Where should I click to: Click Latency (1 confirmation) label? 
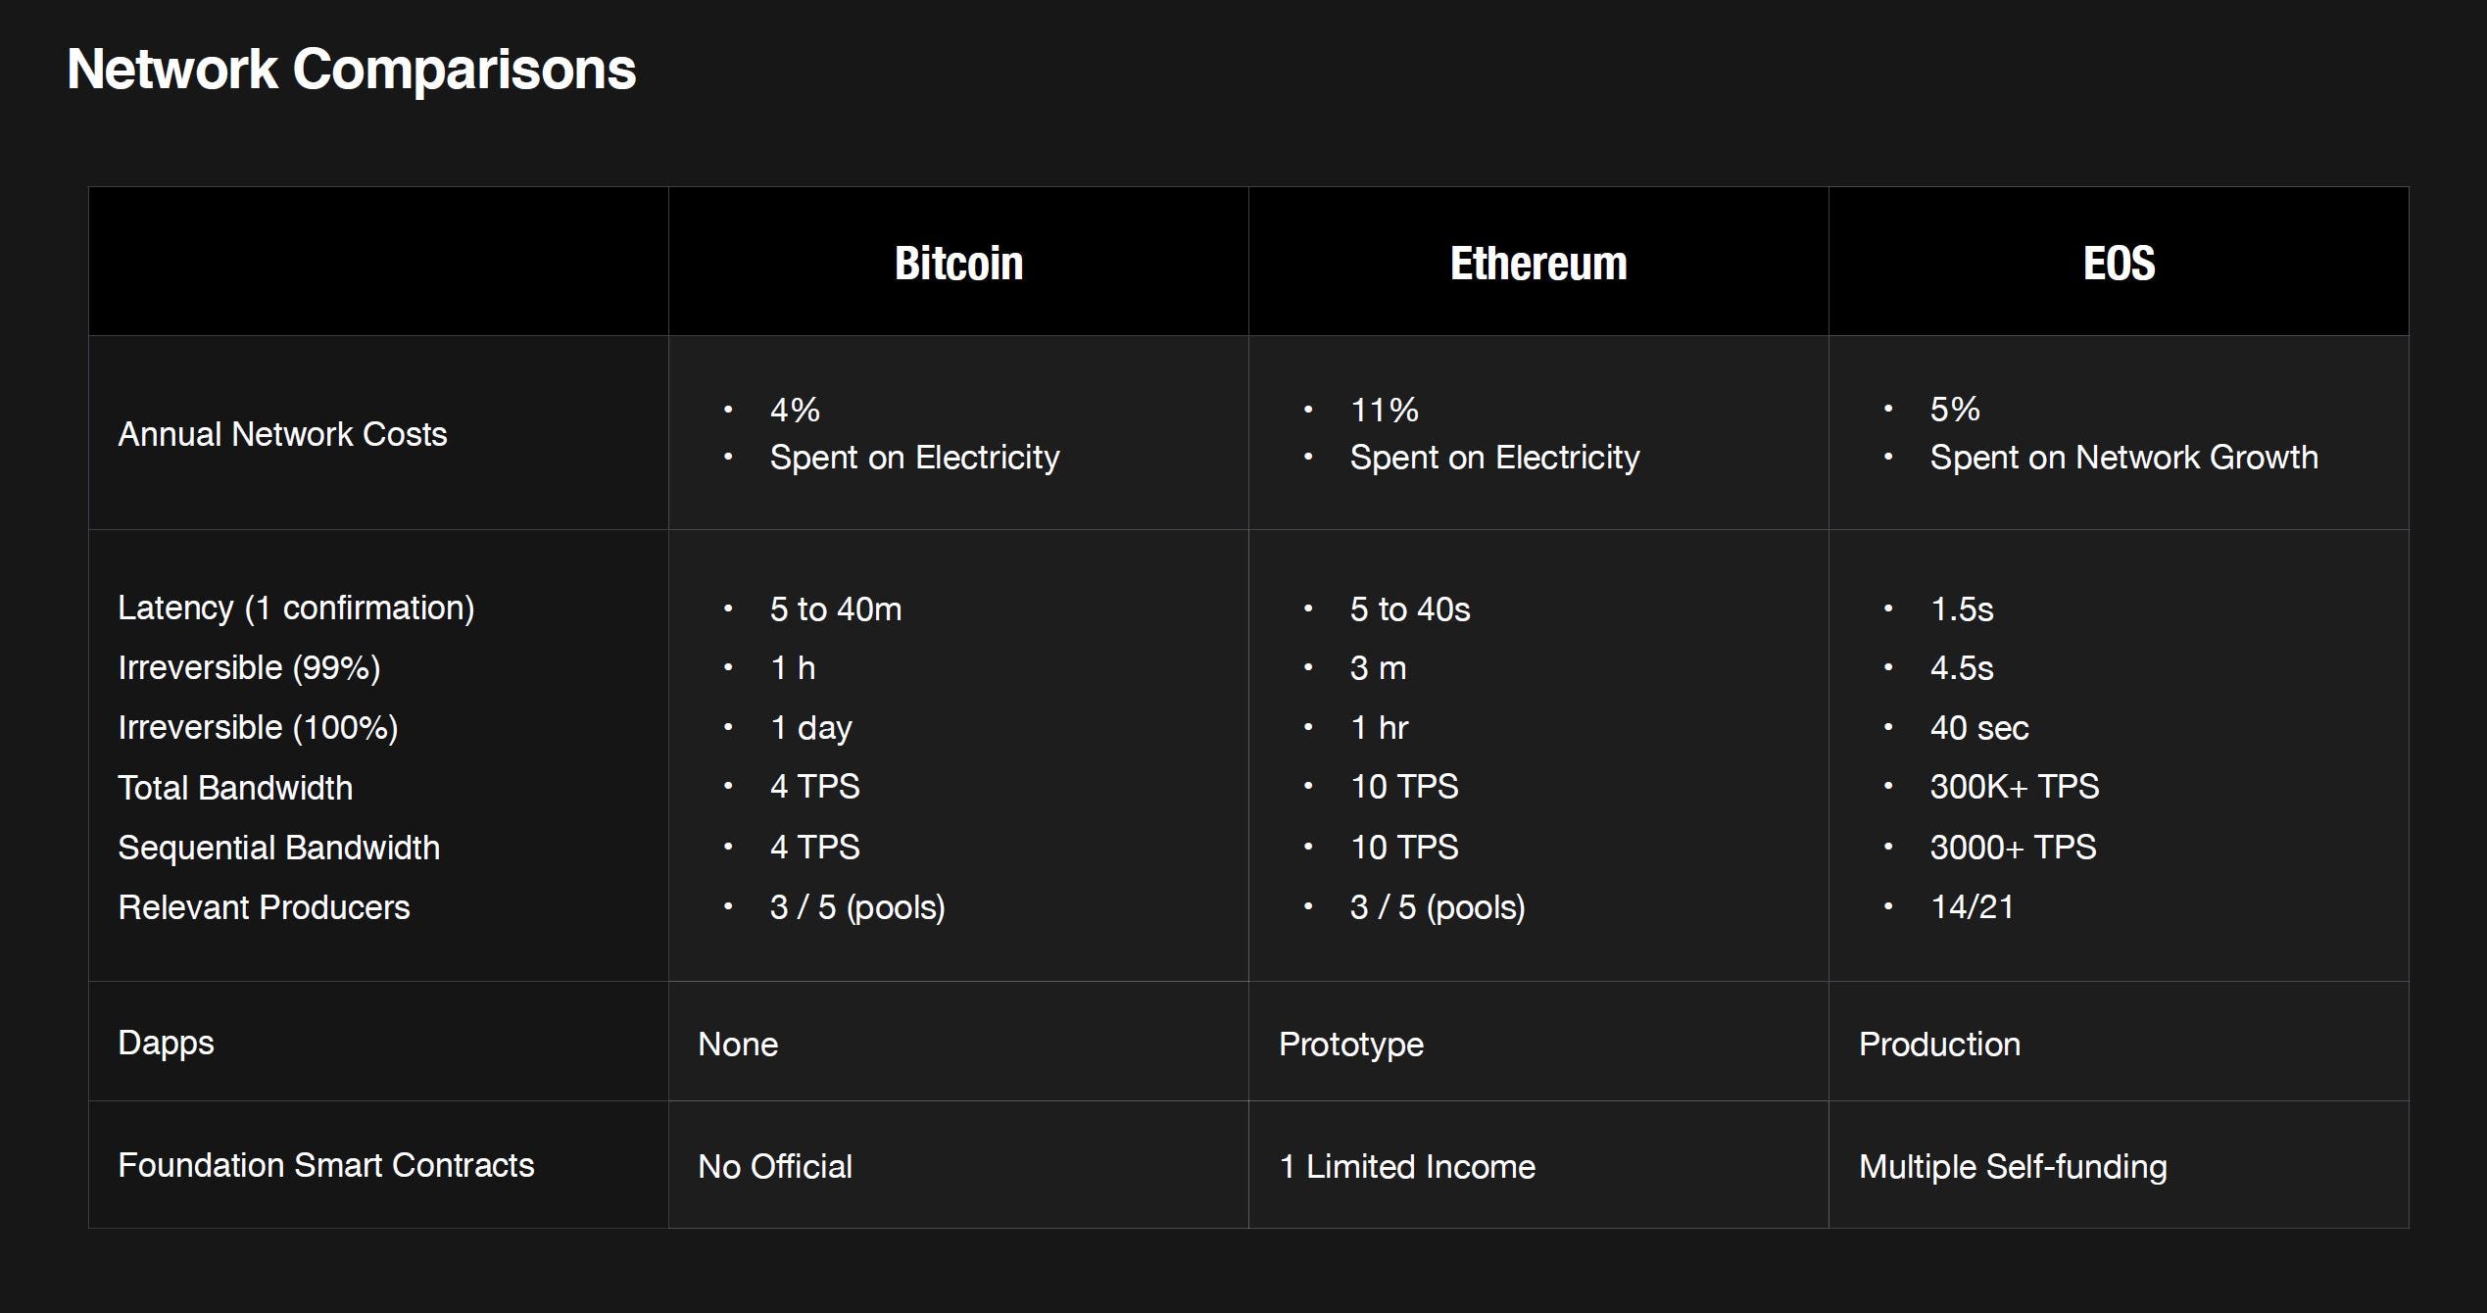[296, 608]
